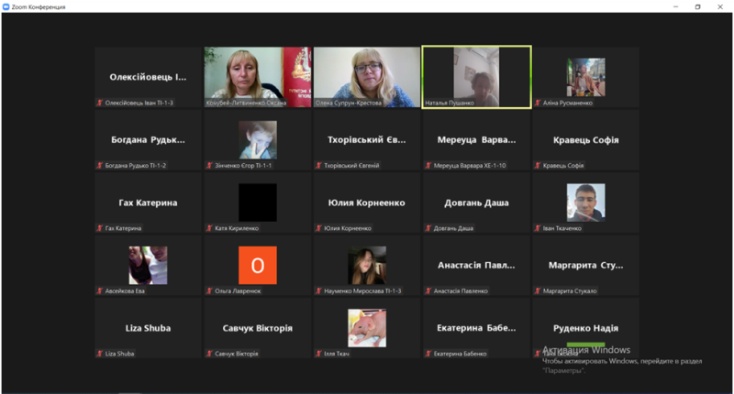Viewport: 734px width, 394px height.
Task: Click muted mic icon by Маргарита Стукало
Action: coord(537,290)
